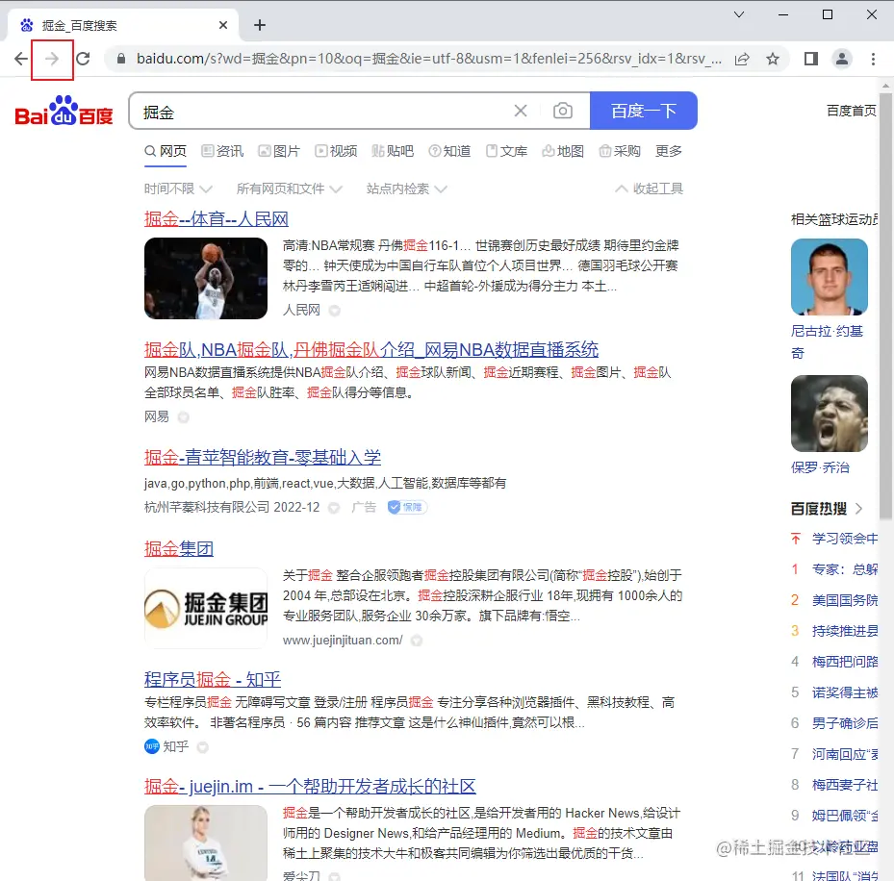Click the 网易 source badge icon
This screenshot has width=894, height=881.
pos(183,417)
